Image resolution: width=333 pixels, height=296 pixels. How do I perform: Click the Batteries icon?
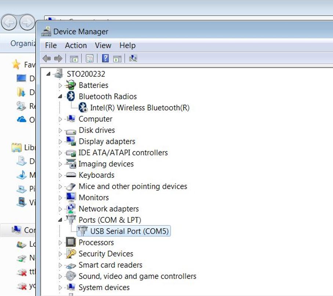point(71,85)
